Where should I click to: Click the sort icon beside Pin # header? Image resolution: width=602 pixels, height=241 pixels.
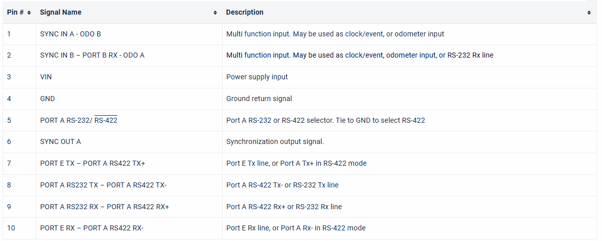[29, 13]
